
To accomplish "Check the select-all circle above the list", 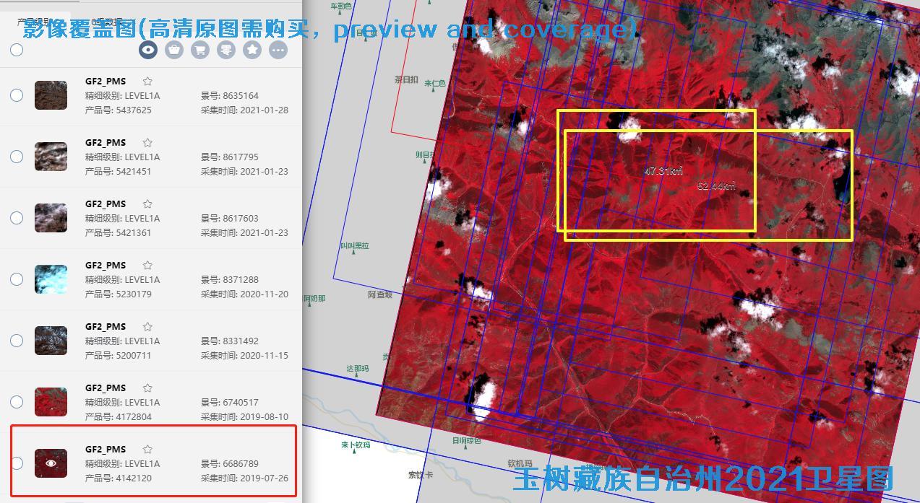I will [17, 50].
